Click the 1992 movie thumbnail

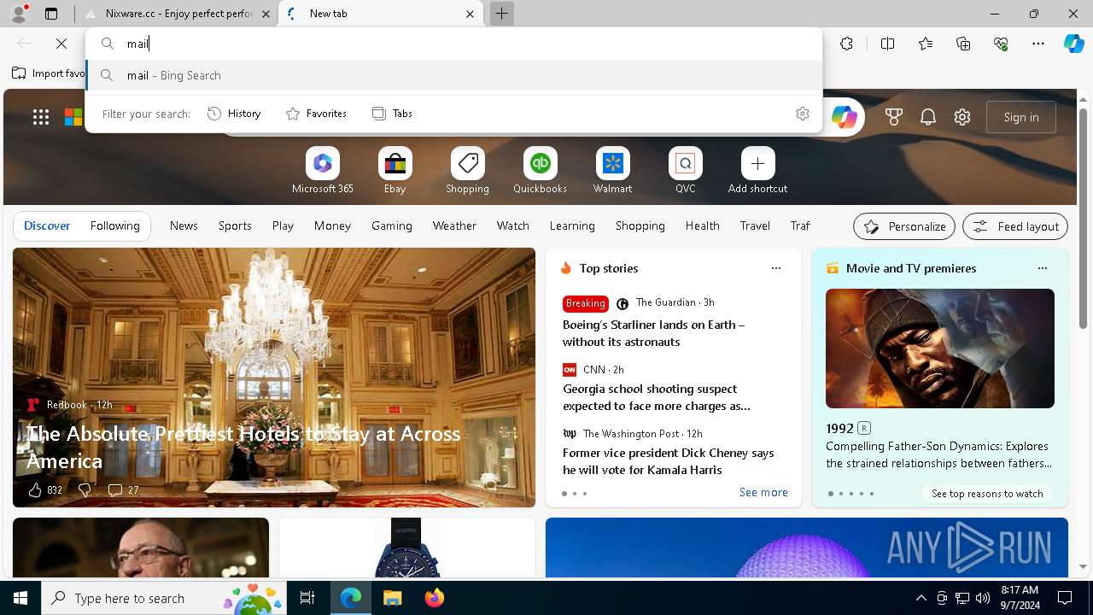click(x=940, y=348)
